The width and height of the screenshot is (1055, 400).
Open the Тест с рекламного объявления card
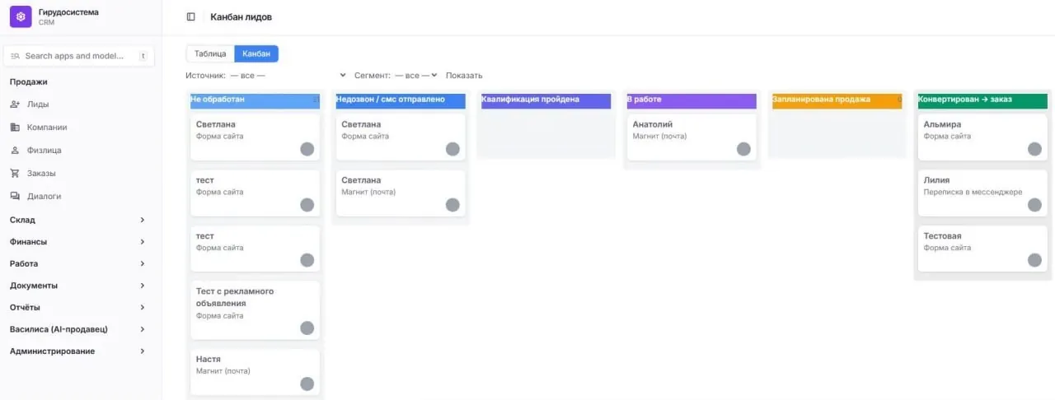[256, 310]
